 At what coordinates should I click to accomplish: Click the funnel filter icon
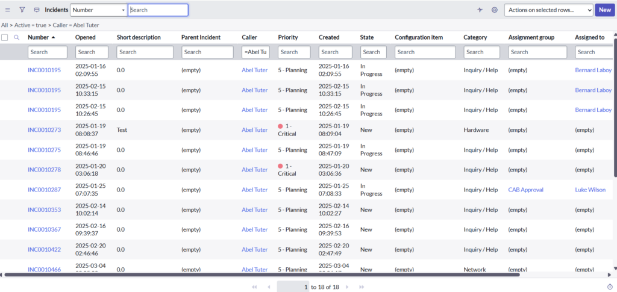[22, 10]
